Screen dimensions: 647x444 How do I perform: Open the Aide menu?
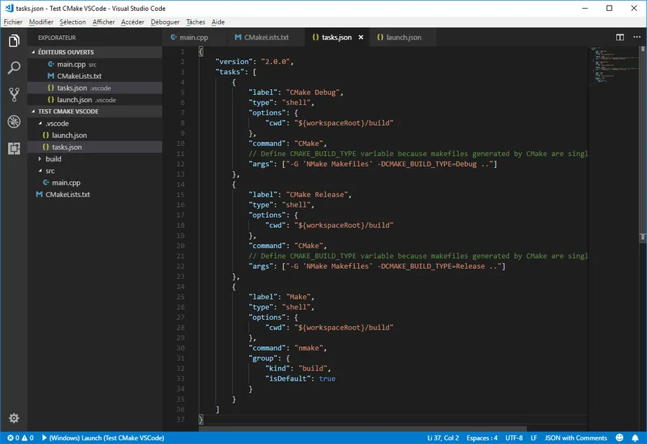click(x=218, y=22)
